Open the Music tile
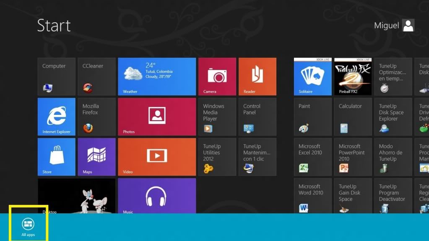 [x=157, y=196]
